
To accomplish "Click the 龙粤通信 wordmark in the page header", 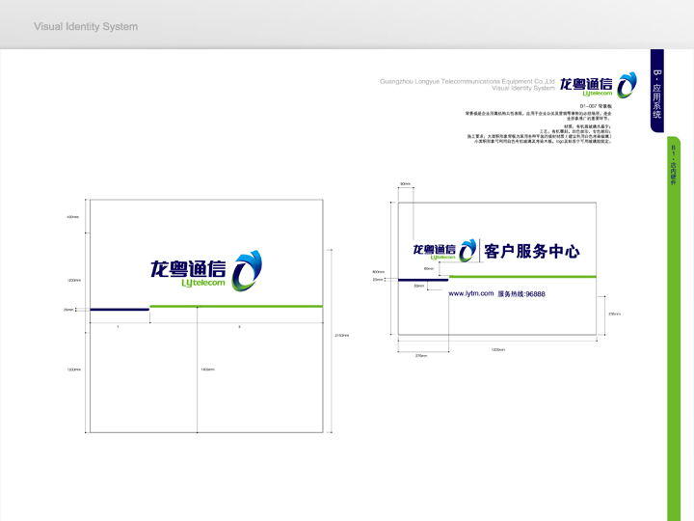I will click(586, 84).
